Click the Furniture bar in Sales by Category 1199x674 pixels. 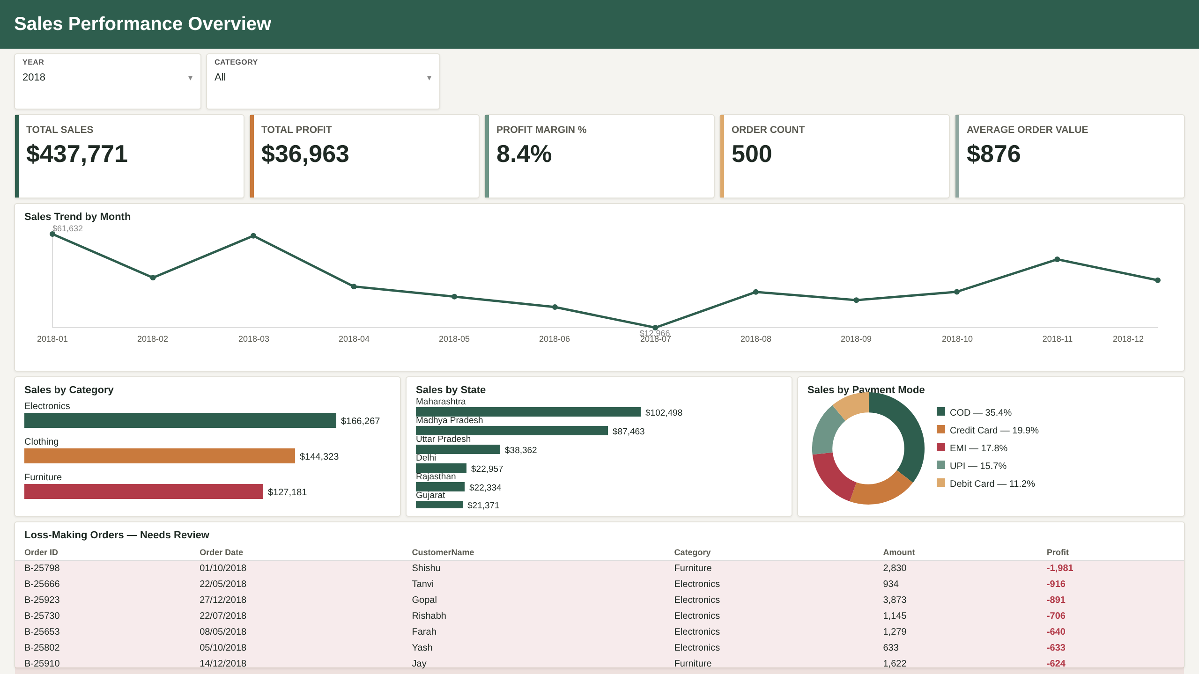144,491
